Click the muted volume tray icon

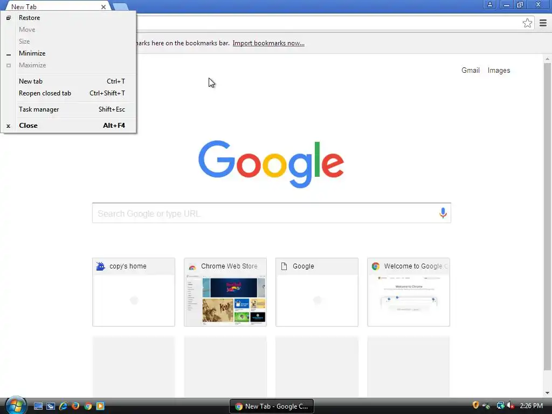[x=510, y=405]
